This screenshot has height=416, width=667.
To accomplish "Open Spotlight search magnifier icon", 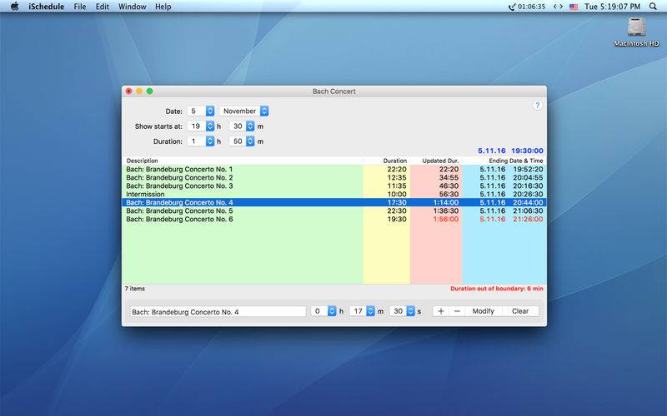I will coord(653,7).
